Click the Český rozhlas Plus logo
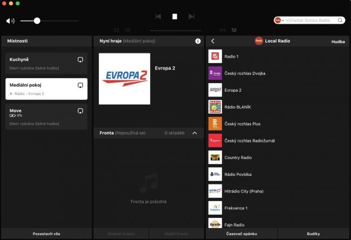The image size is (351, 240). point(215,124)
